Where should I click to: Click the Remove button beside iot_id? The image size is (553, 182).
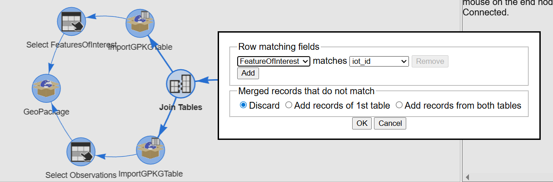430,61
